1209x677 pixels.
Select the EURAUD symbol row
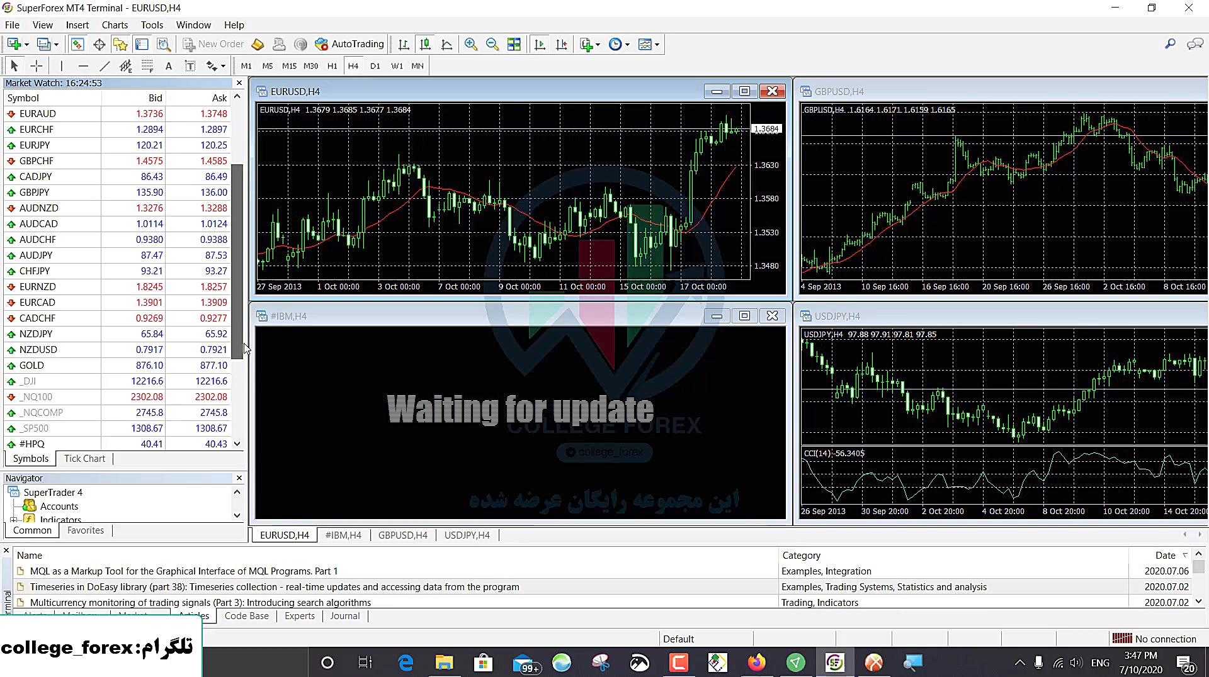(x=117, y=114)
